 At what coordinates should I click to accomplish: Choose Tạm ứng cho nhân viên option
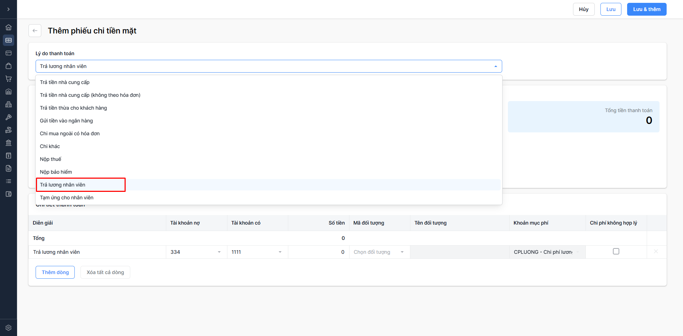click(67, 198)
